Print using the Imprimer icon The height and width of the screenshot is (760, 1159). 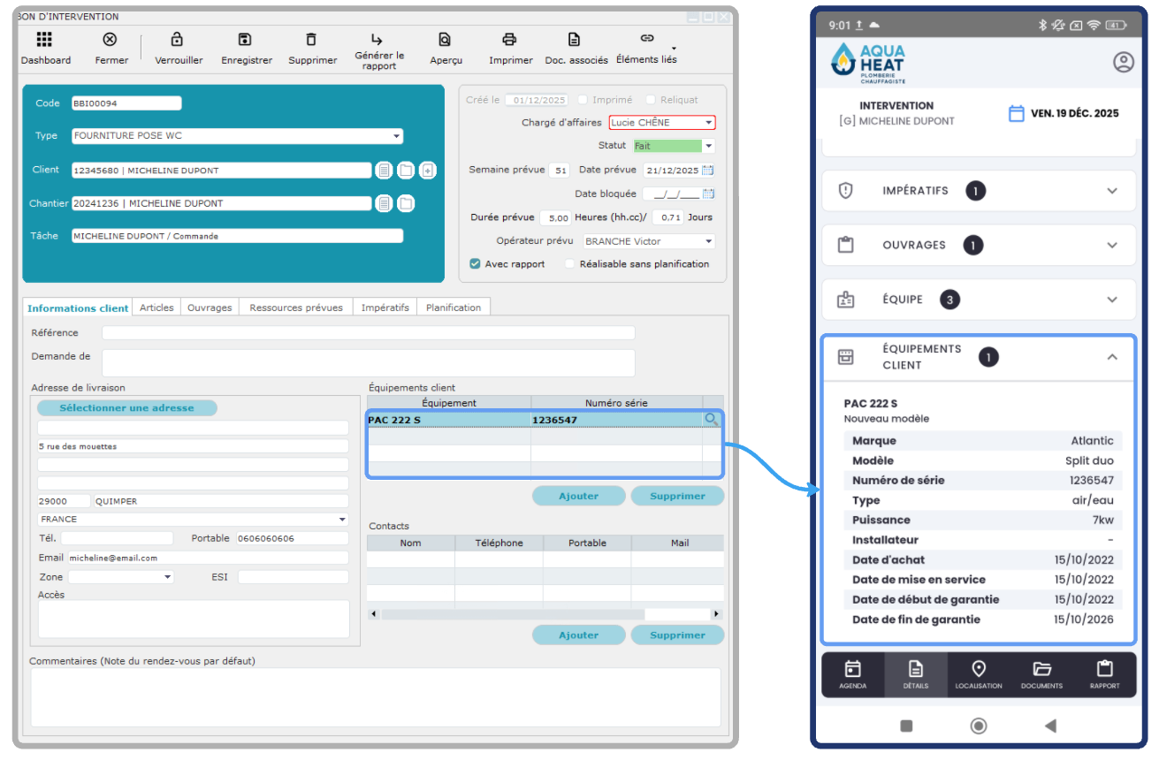click(x=509, y=40)
